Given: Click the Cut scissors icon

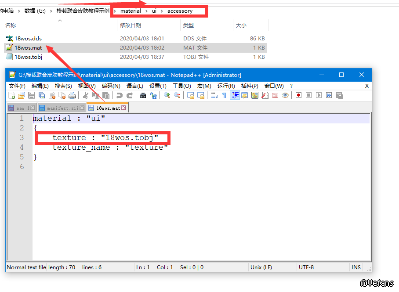Looking at the screenshot, I should pyautogui.click(x=86, y=95).
